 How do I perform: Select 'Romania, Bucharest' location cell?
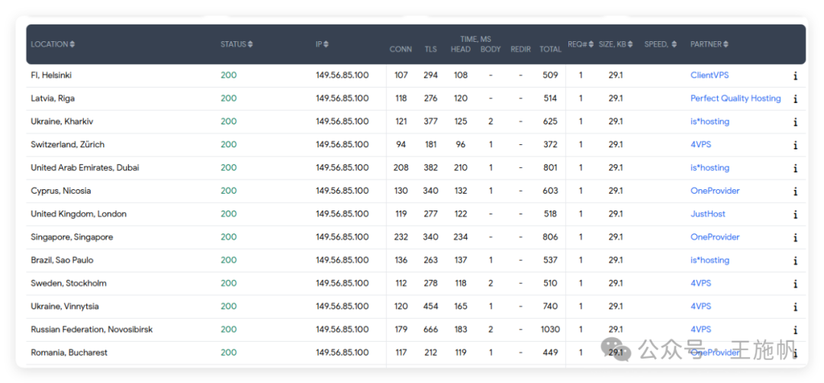pos(69,352)
